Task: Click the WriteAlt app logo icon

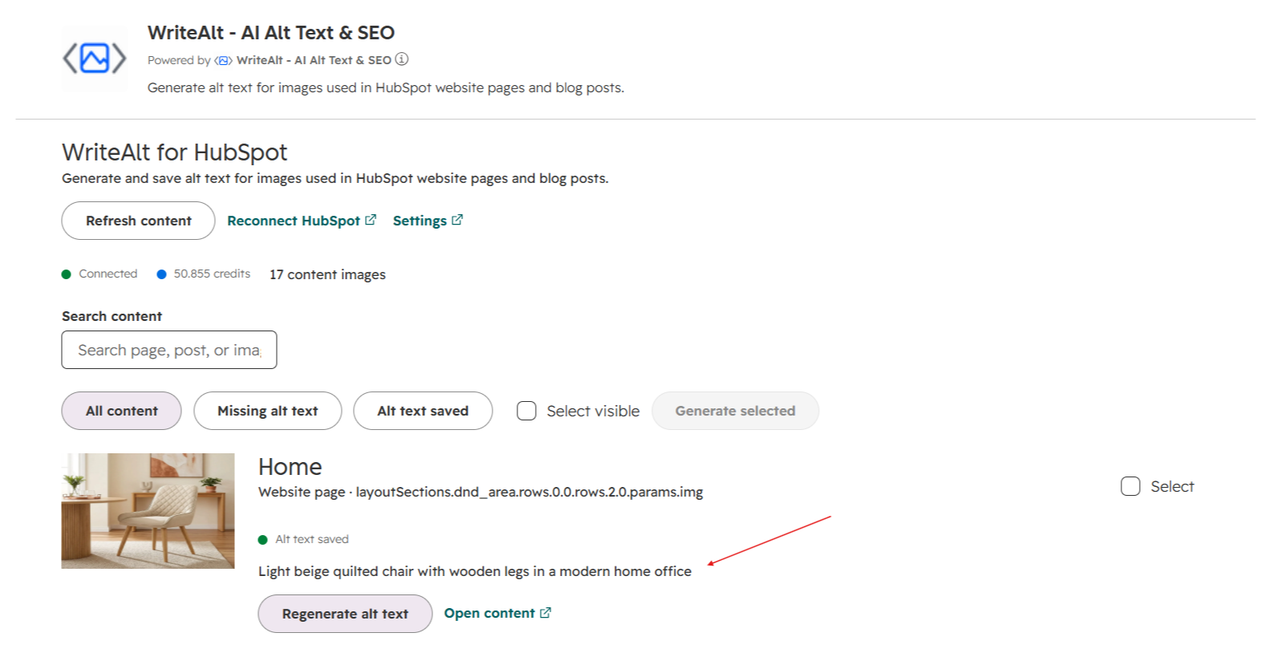Action: [95, 59]
